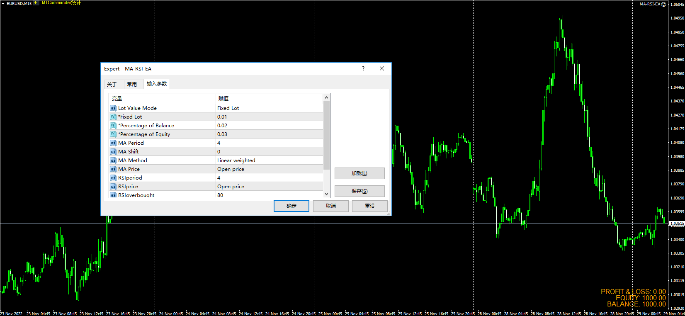Select the MA Shift value 0
The image size is (685, 316).
click(270, 152)
